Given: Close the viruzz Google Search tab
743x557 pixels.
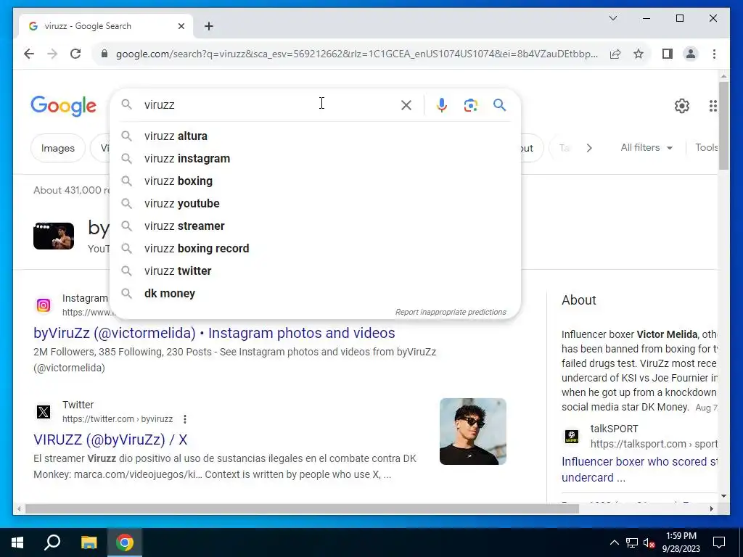Looking at the screenshot, I should [181, 26].
